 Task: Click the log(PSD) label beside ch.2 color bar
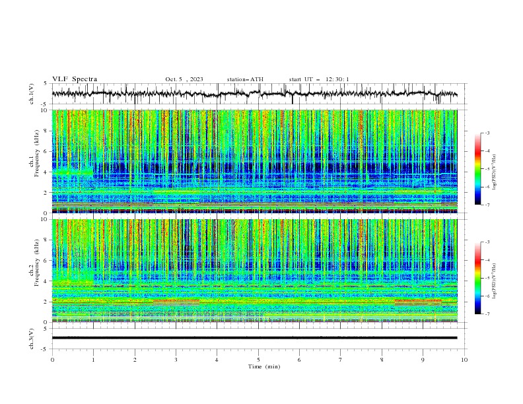495,281
